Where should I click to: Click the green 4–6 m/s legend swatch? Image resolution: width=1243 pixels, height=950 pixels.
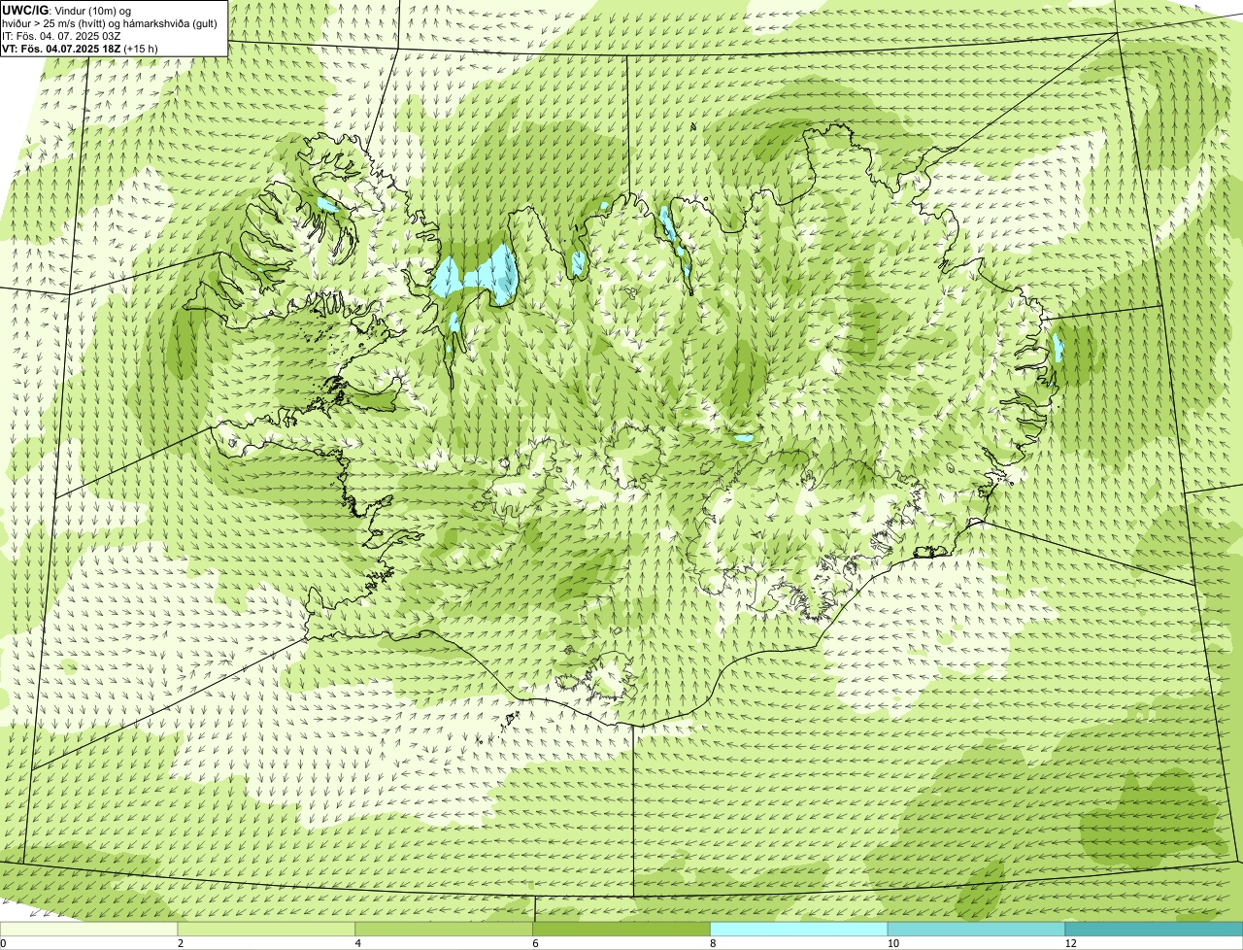coord(445,929)
